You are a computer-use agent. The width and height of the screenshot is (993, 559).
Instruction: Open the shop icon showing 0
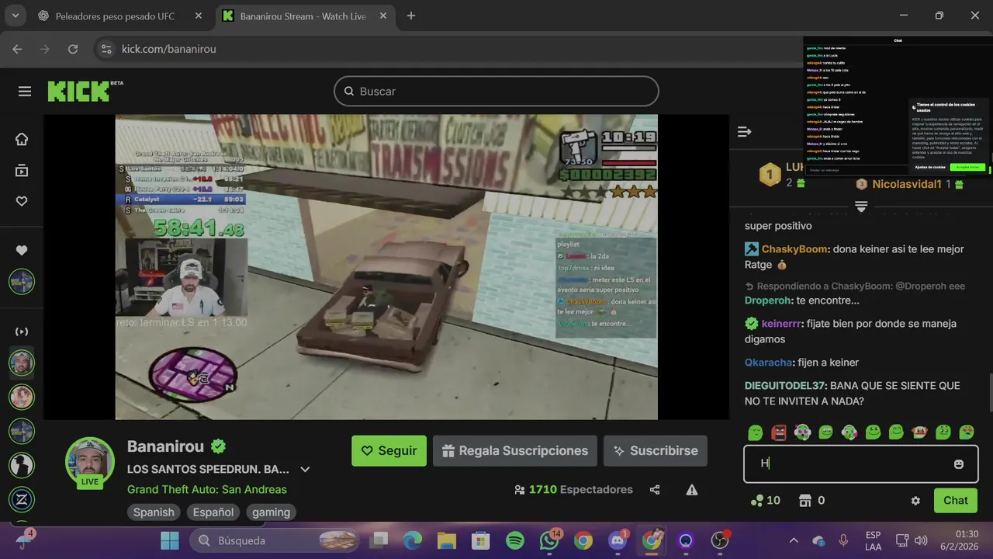pos(811,501)
